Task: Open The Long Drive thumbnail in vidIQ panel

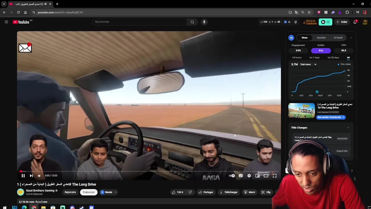Action: tap(301, 110)
